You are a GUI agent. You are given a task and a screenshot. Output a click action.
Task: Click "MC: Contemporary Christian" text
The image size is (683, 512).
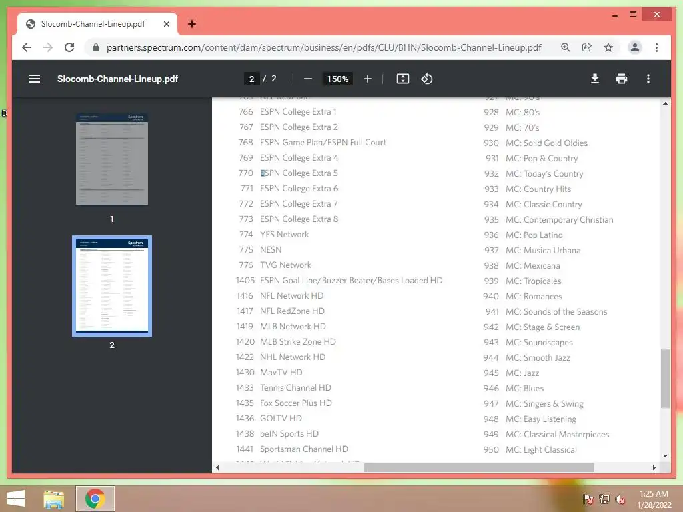pos(560,220)
